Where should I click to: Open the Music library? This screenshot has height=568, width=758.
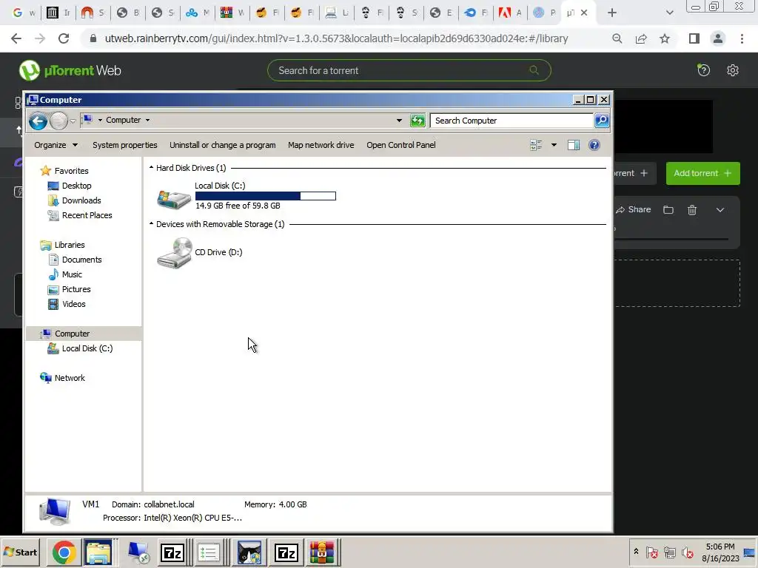pos(72,274)
